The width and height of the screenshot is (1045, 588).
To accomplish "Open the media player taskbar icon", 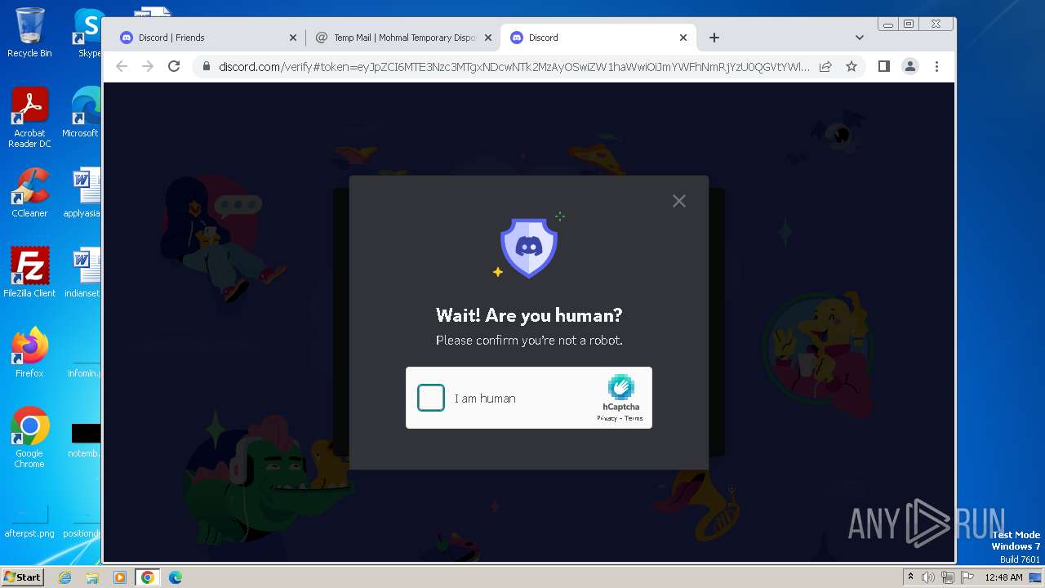I will coord(119,577).
